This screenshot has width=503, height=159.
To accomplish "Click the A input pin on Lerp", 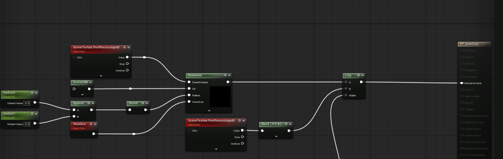I will 346,82.
